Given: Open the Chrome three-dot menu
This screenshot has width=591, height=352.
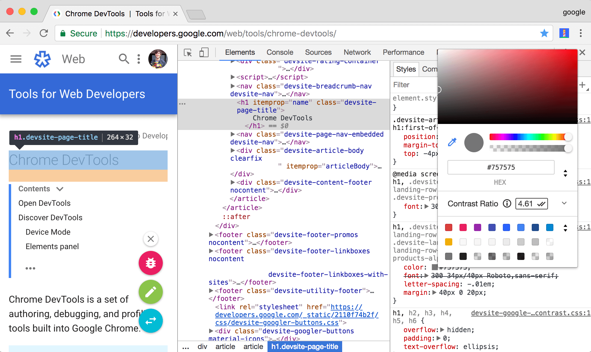Looking at the screenshot, I should 581,33.
